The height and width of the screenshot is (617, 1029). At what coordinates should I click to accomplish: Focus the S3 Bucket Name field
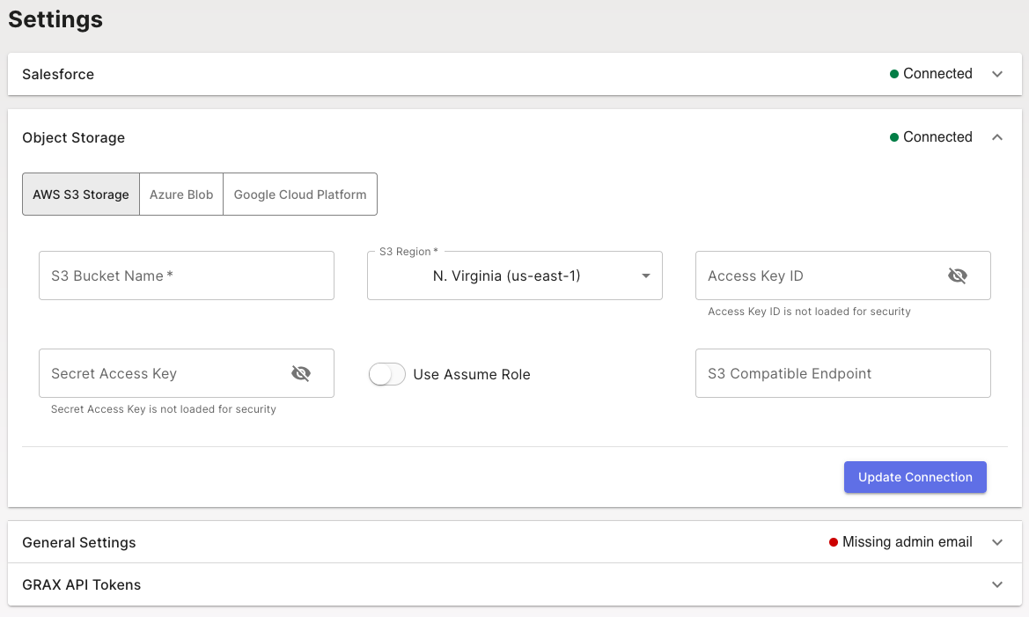(186, 275)
